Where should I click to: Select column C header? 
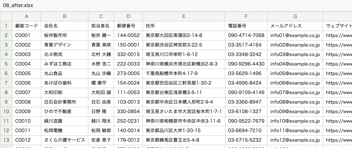pyautogui.click(x=101, y=17)
